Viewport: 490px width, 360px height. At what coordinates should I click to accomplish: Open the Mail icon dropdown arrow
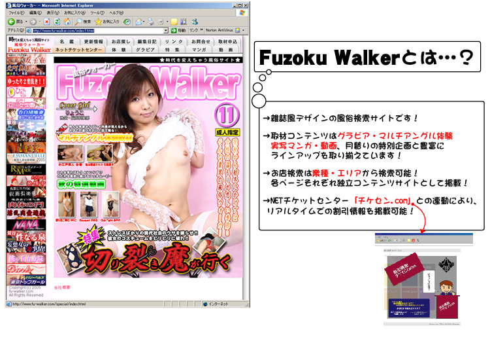(144, 22)
